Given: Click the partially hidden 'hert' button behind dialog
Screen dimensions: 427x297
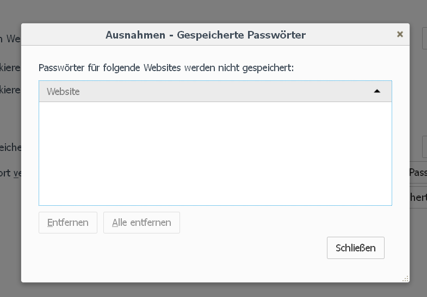Looking at the screenshot, I should [418, 197].
